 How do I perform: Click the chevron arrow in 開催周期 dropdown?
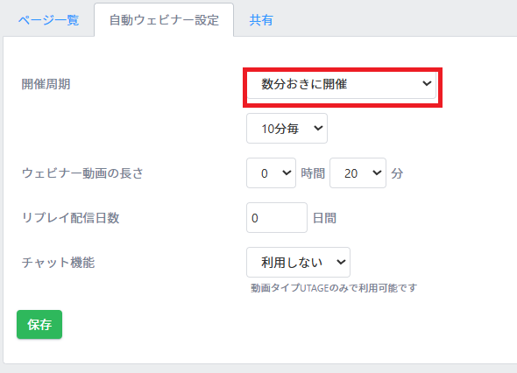(x=427, y=84)
